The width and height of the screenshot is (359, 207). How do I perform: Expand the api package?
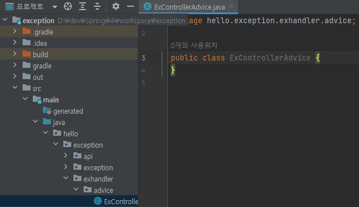66,156
